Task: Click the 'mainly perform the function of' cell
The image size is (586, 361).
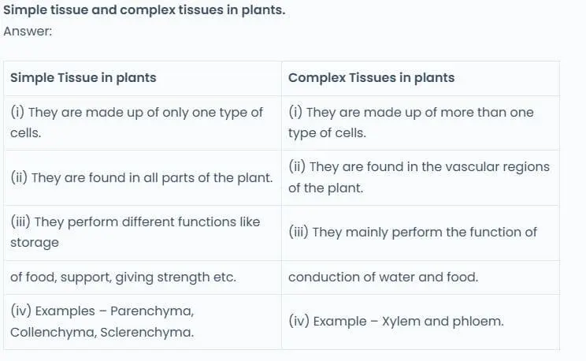Action: [x=413, y=232]
